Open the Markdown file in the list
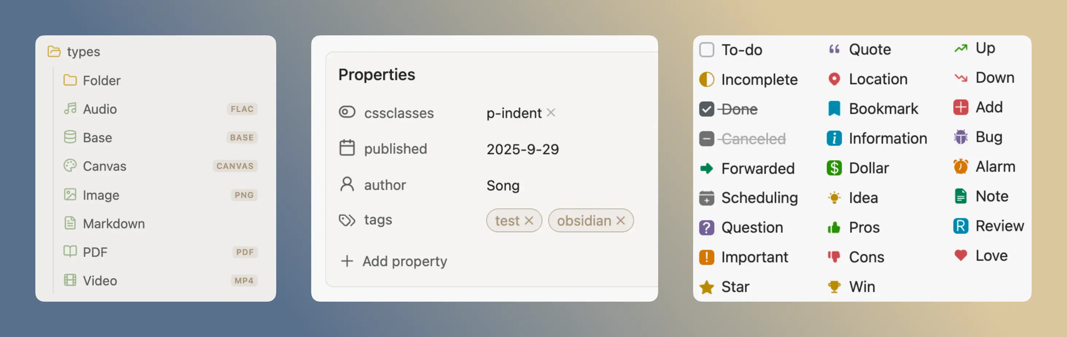1067x337 pixels. (113, 224)
